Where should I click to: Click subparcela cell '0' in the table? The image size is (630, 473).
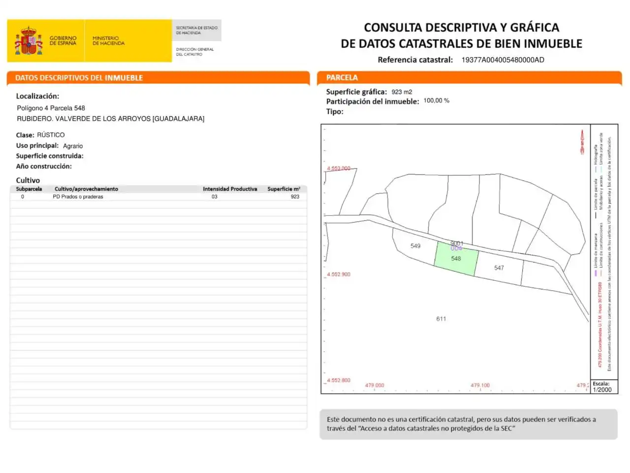[x=22, y=197]
